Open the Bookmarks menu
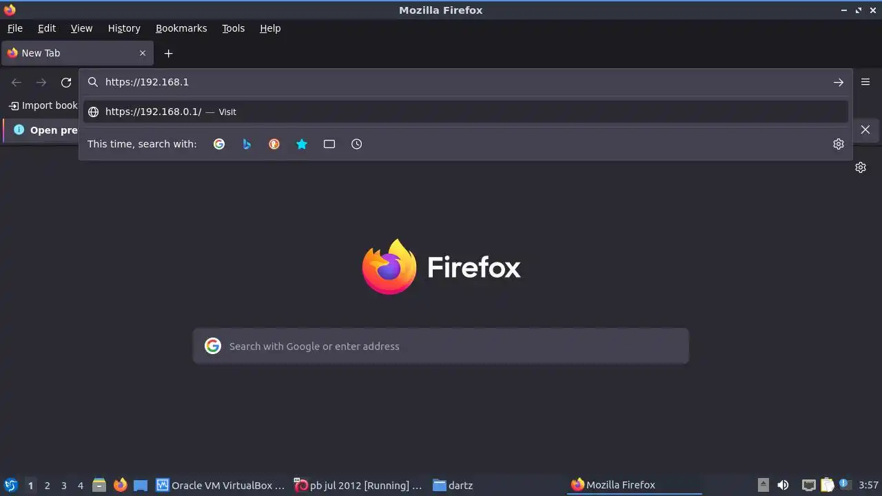The width and height of the screenshot is (882, 496). (181, 28)
